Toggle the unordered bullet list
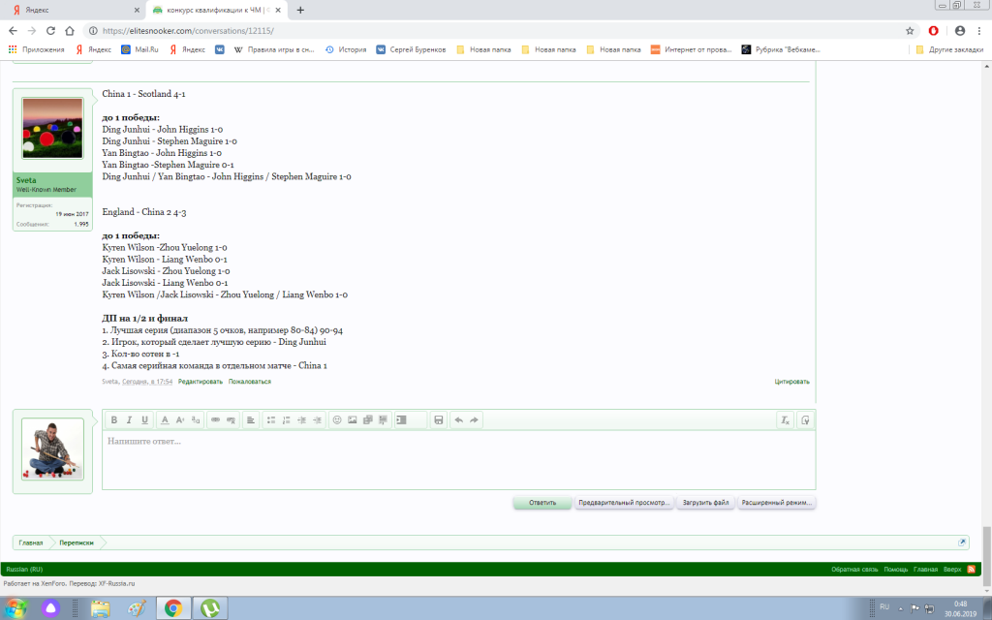This screenshot has width=992, height=620. point(271,419)
